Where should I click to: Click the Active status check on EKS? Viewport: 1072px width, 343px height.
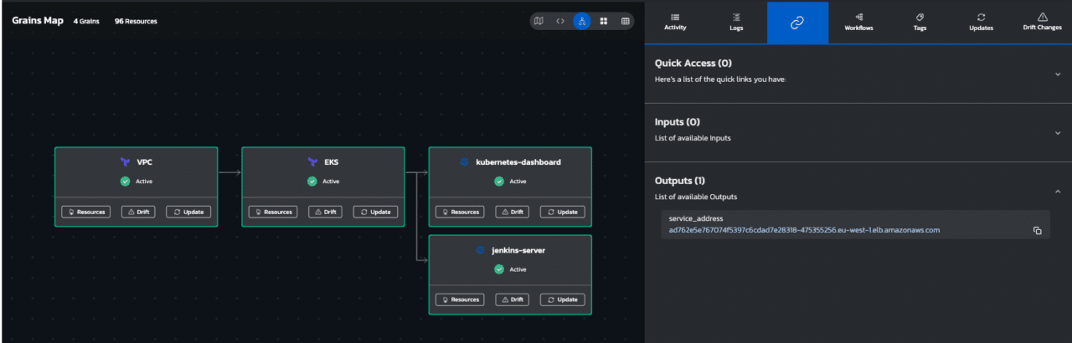[312, 182]
